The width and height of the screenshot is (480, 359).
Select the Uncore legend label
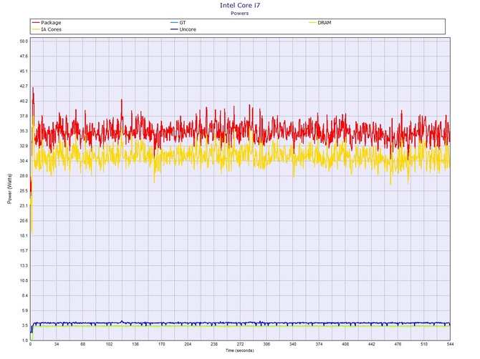pyautogui.click(x=188, y=29)
